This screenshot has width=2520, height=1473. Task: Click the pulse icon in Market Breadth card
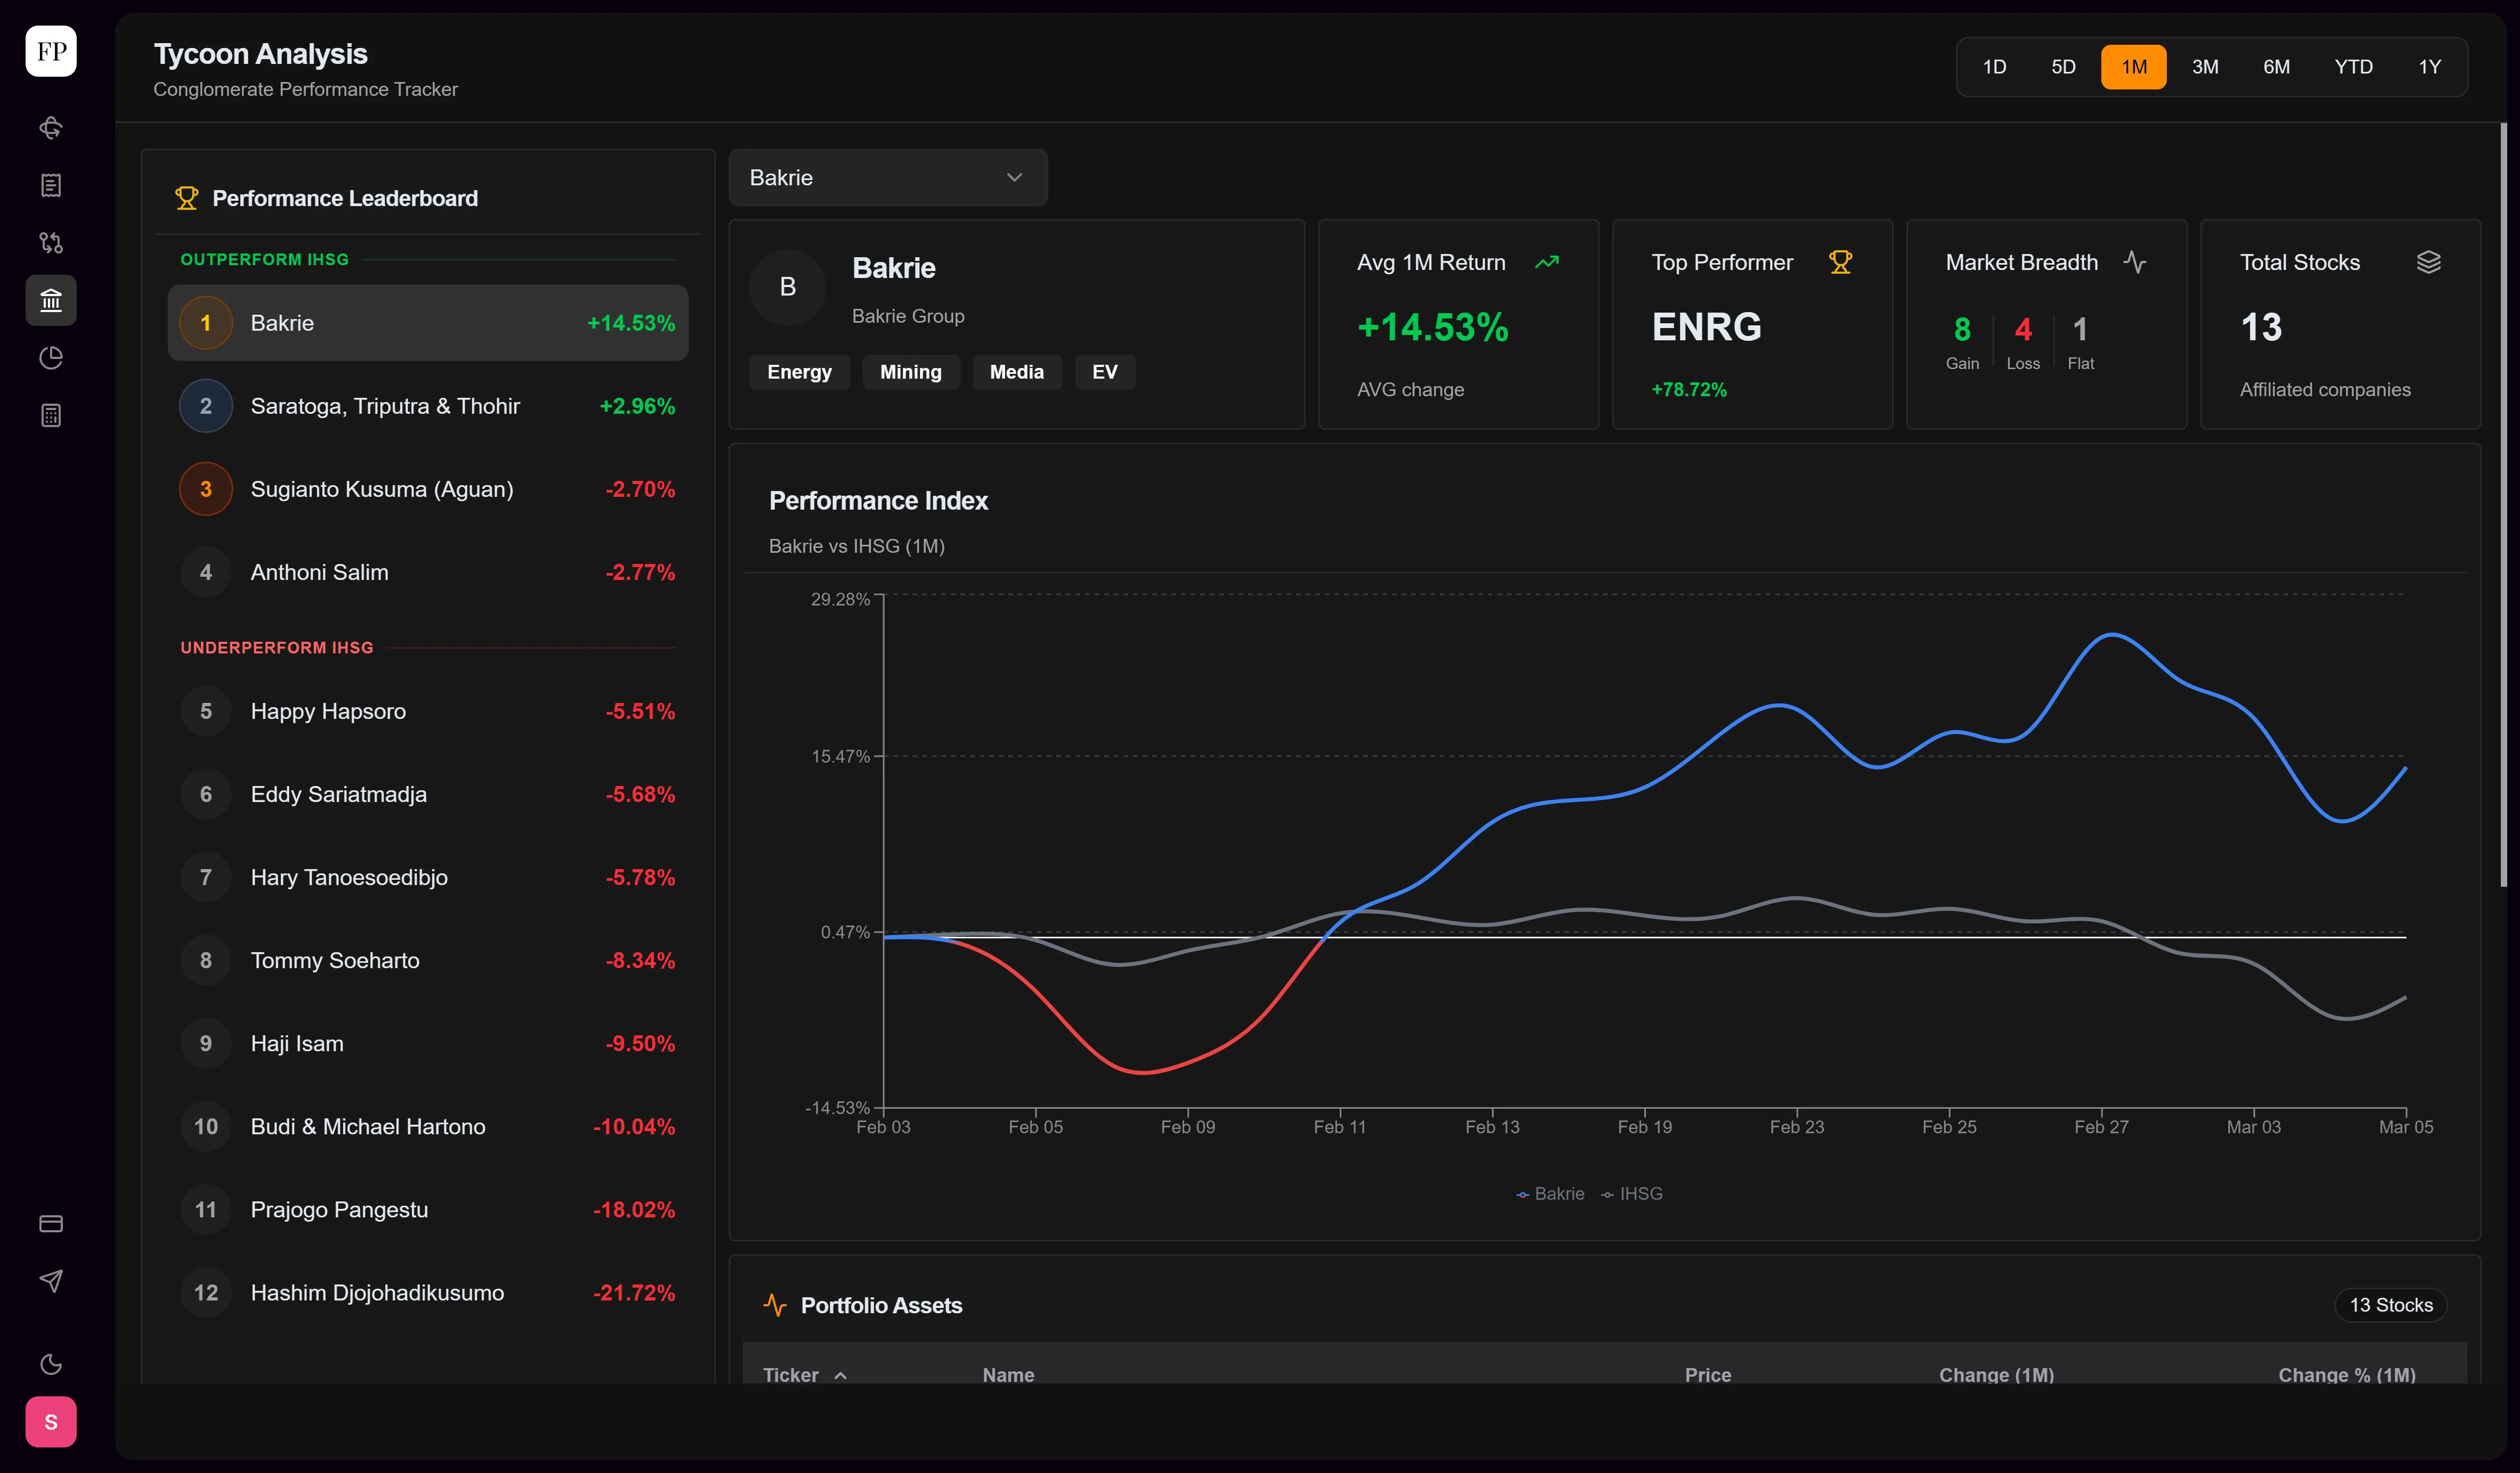coord(2135,262)
